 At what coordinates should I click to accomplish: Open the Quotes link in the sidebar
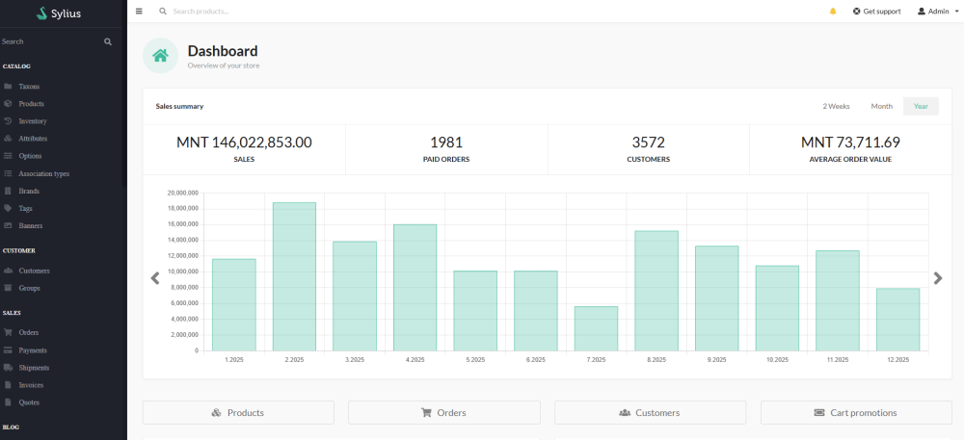pyautogui.click(x=29, y=402)
